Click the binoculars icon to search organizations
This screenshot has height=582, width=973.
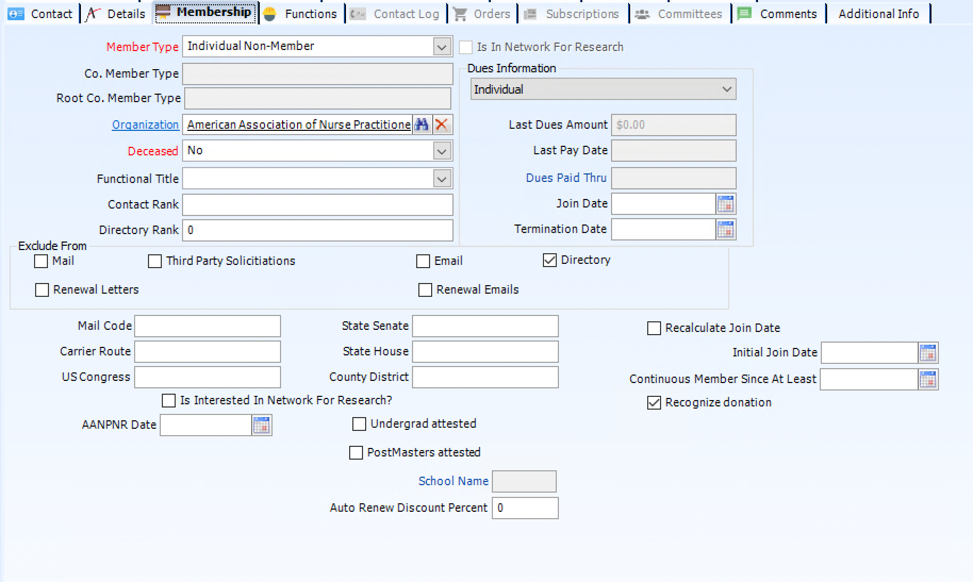coord(422,124)
